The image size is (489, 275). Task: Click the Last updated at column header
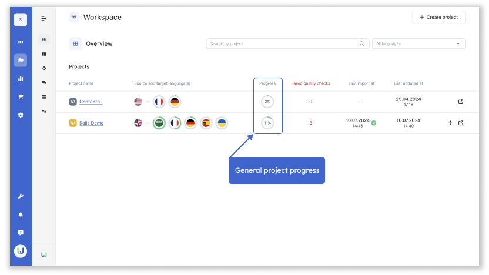coord(408,83)
